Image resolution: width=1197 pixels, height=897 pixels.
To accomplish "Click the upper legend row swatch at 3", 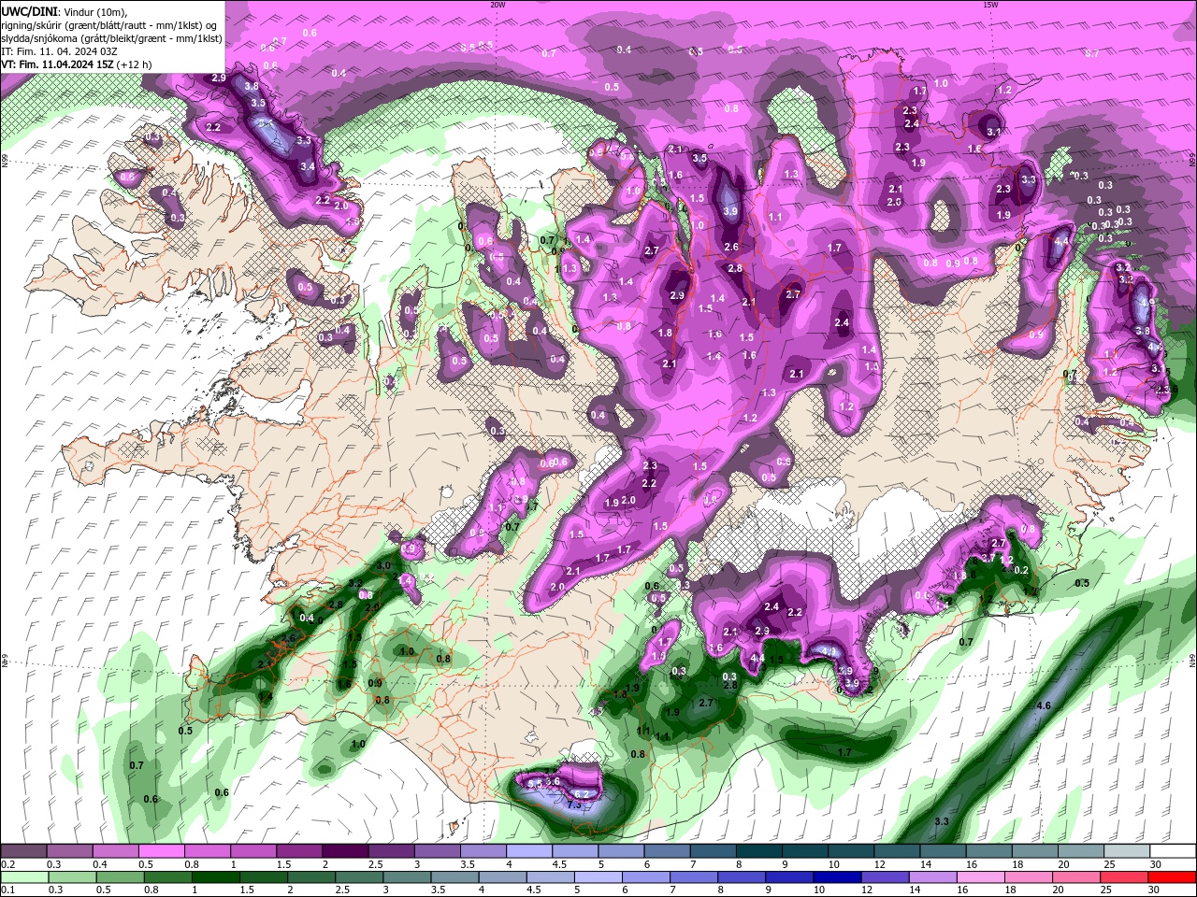I will pyautogui.click(x=437, y=851).
